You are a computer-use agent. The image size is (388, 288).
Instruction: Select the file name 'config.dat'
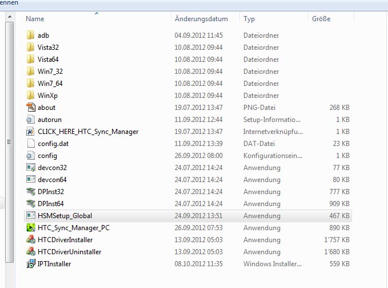click(x=53, y=144)
